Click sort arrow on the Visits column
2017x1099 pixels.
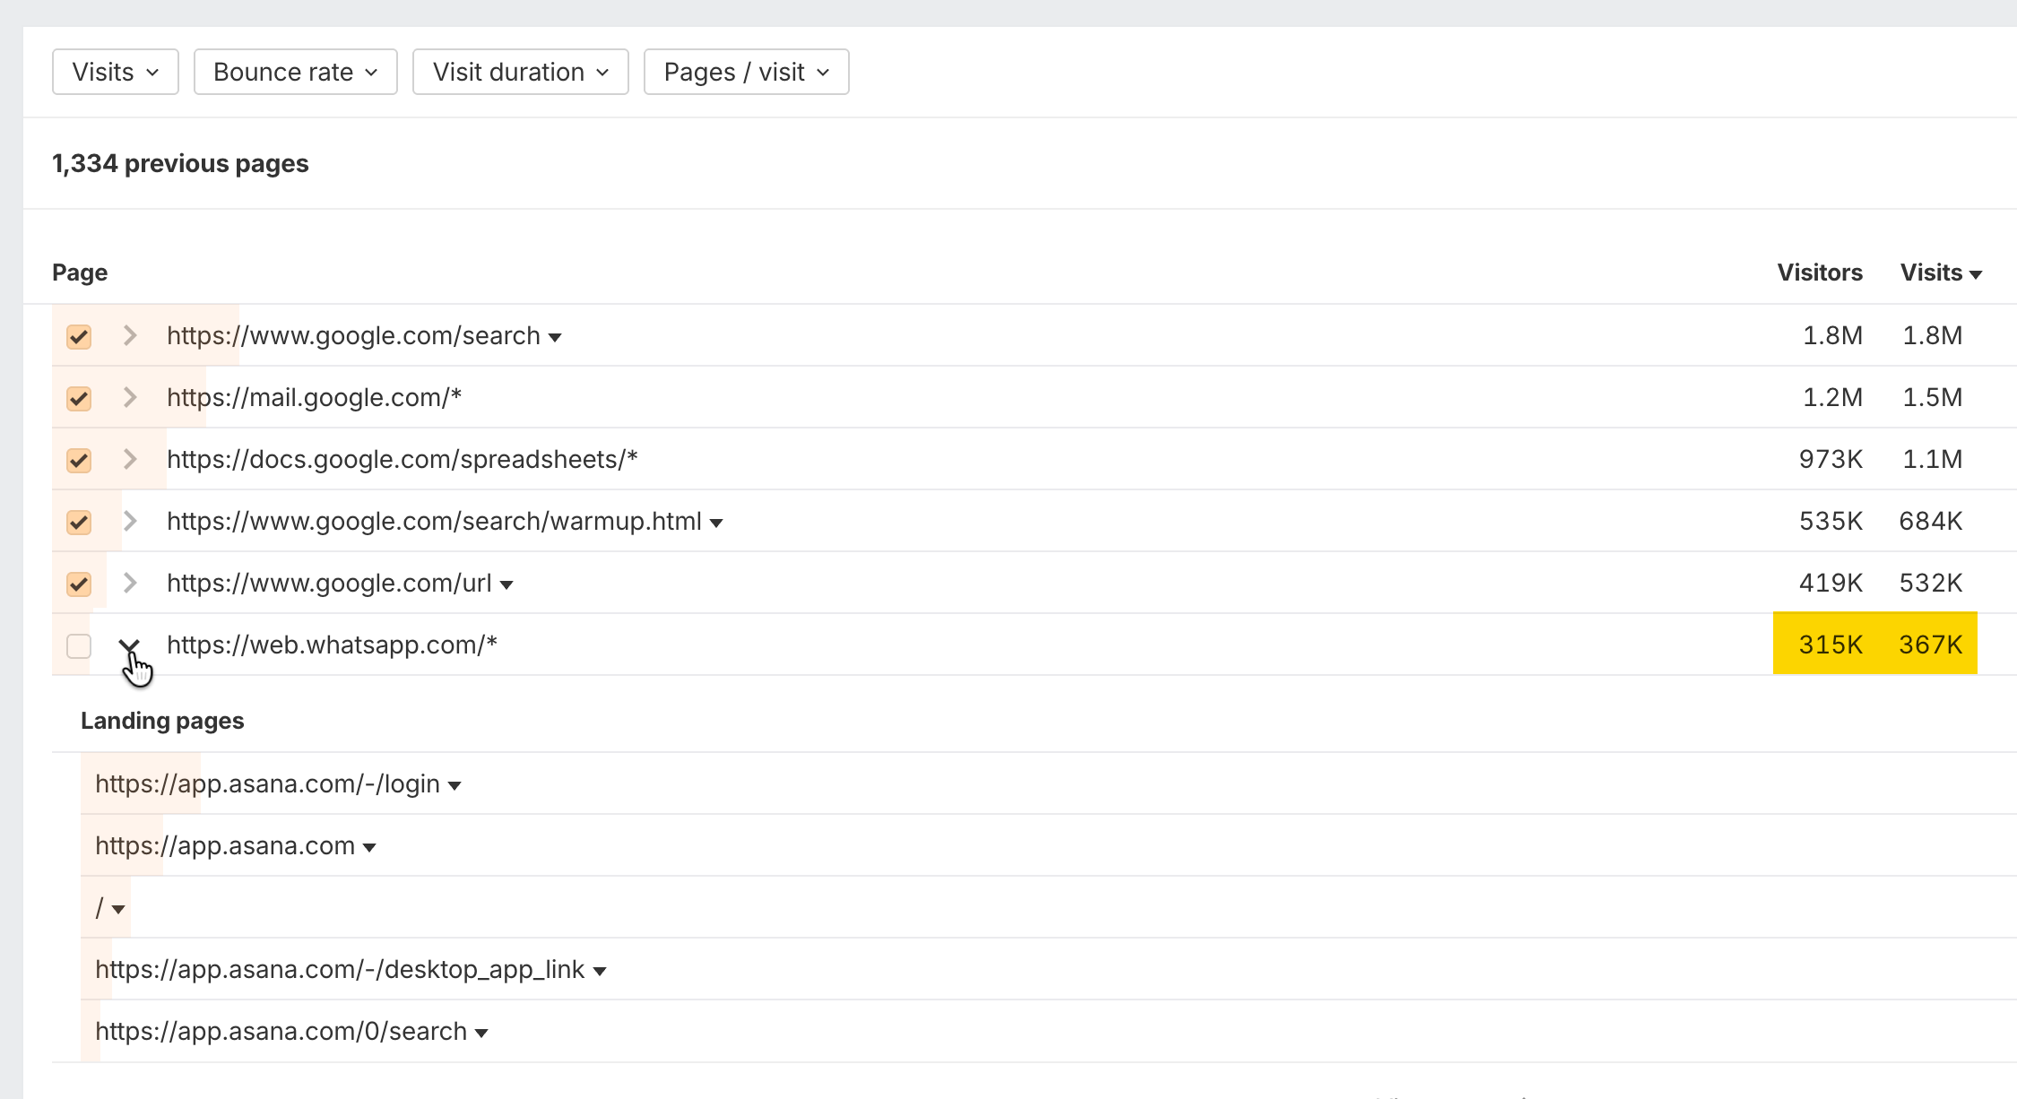(x=1976, y=274)
